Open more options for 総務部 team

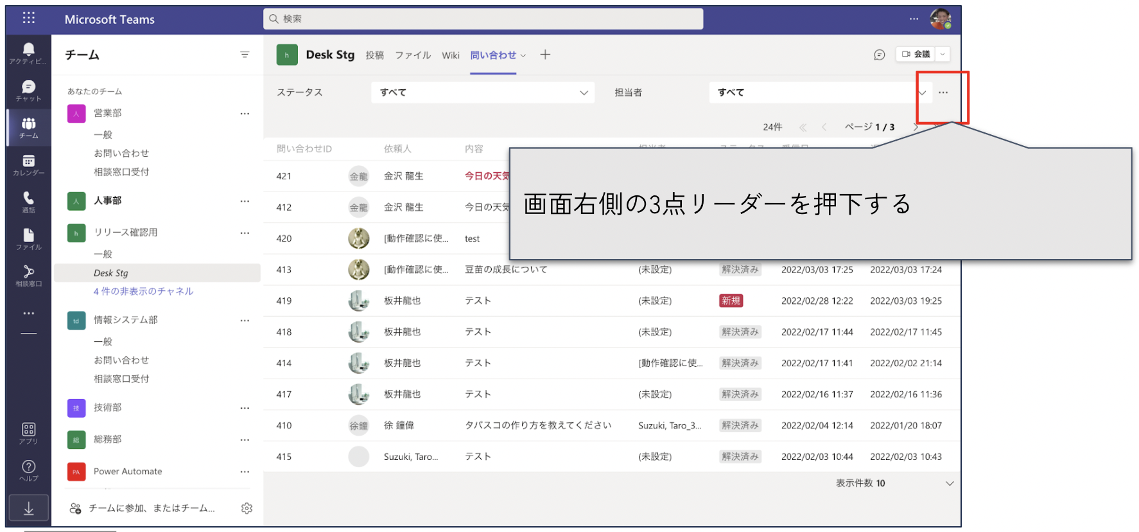coord(245,439)
